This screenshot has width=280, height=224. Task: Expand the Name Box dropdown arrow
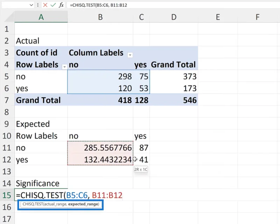[x=31, y=5]
